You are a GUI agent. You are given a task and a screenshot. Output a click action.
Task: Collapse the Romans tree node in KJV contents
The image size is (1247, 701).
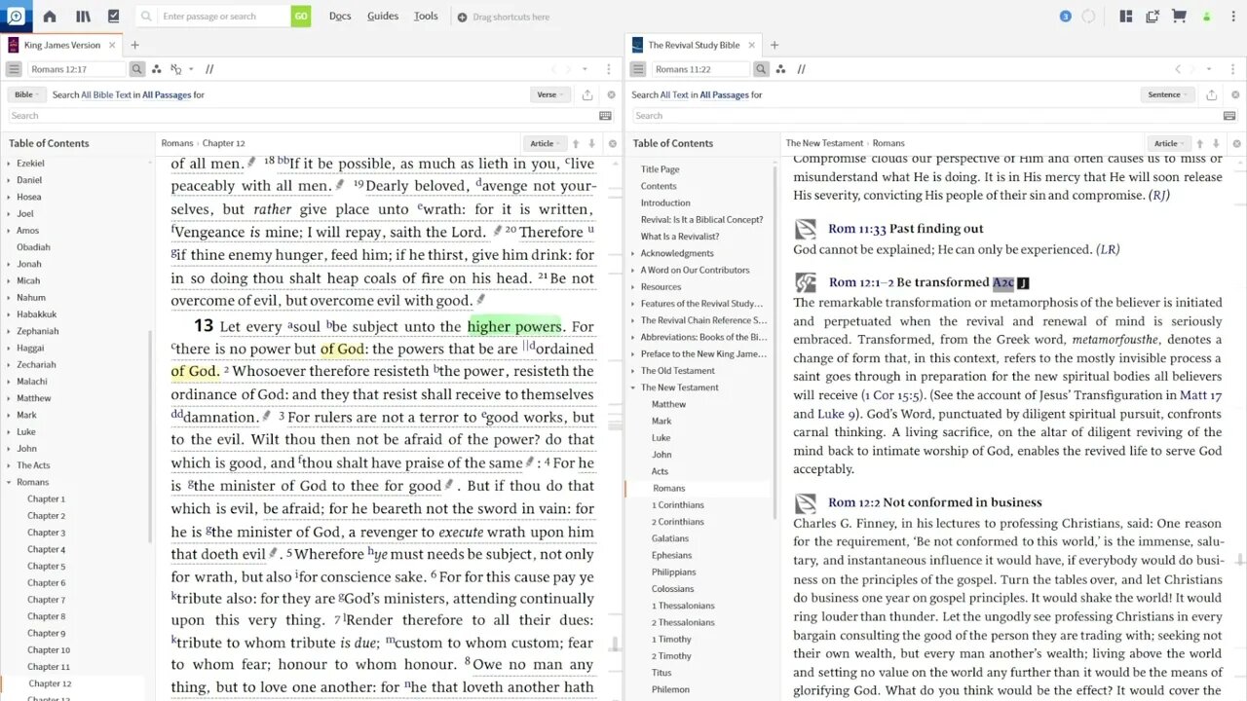point(9,482)
